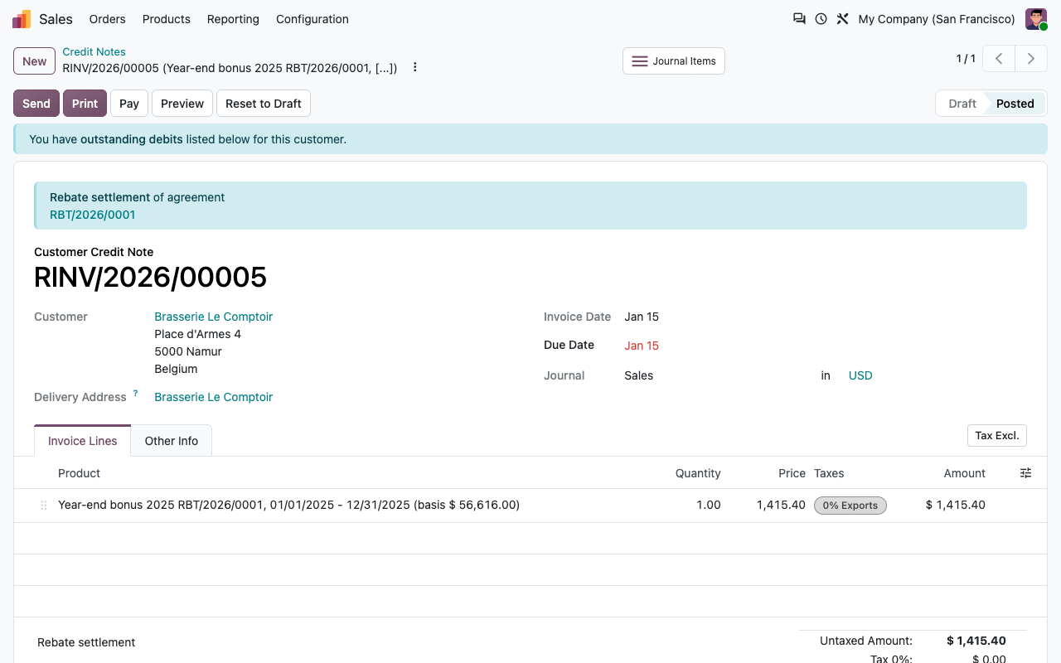This screenshot has width=1061, height=663.
Task: Click the Print button
Action: pos(85,104)
